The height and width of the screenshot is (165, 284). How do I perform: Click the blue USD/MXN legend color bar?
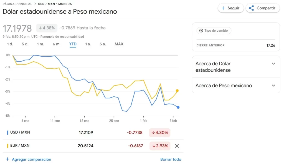pos(7,132)
